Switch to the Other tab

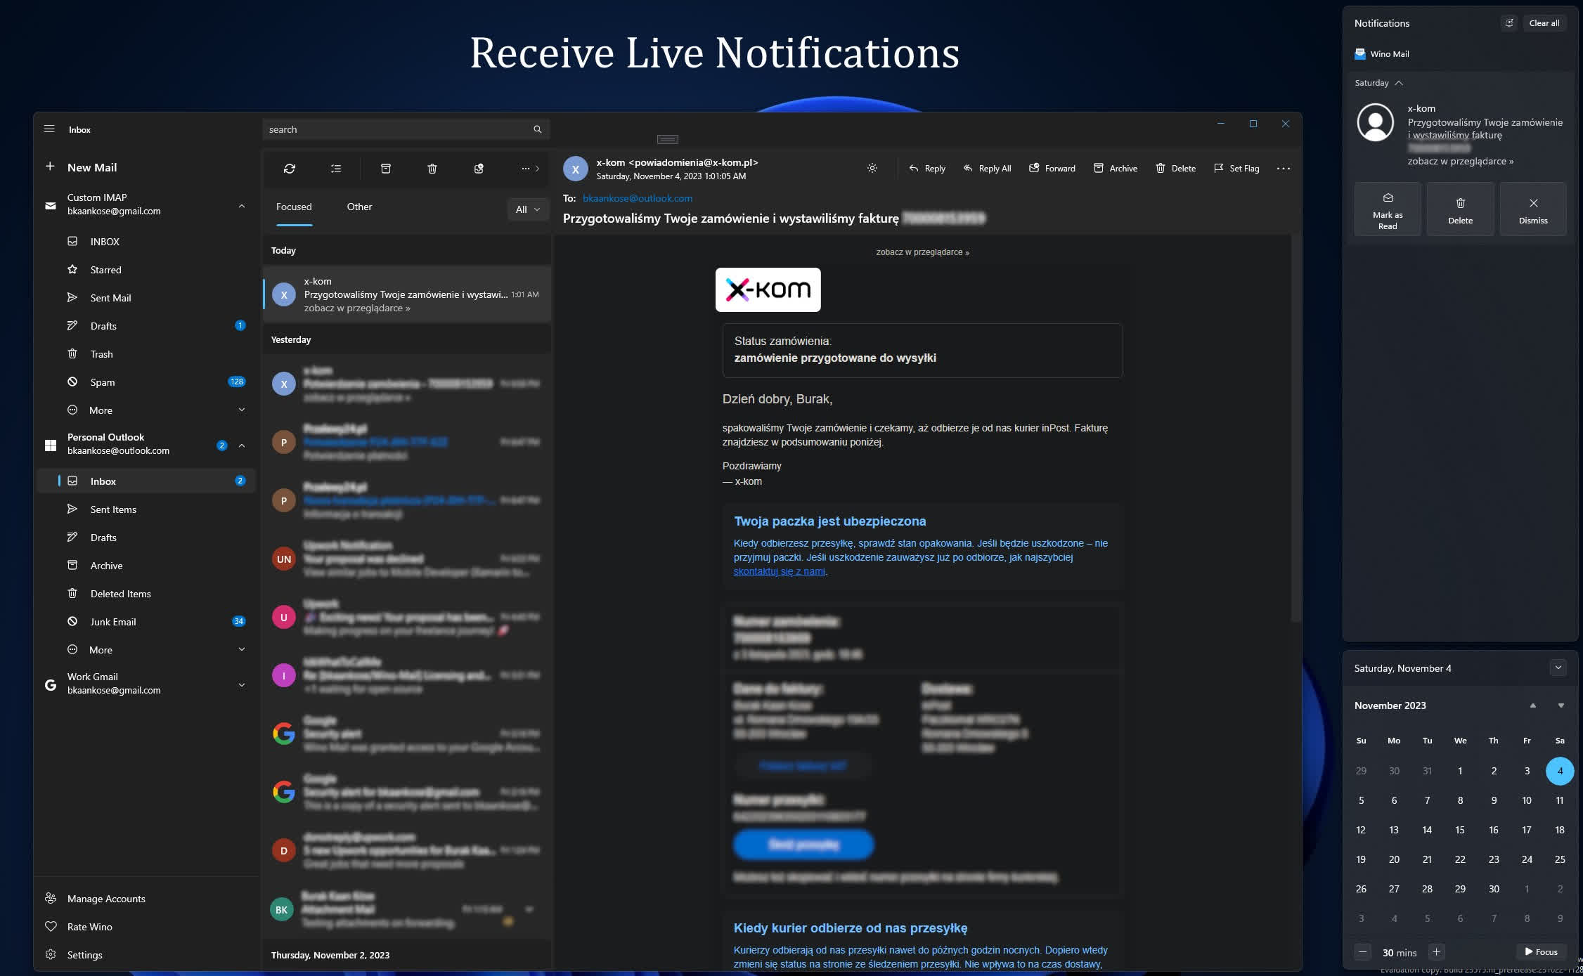359,207
